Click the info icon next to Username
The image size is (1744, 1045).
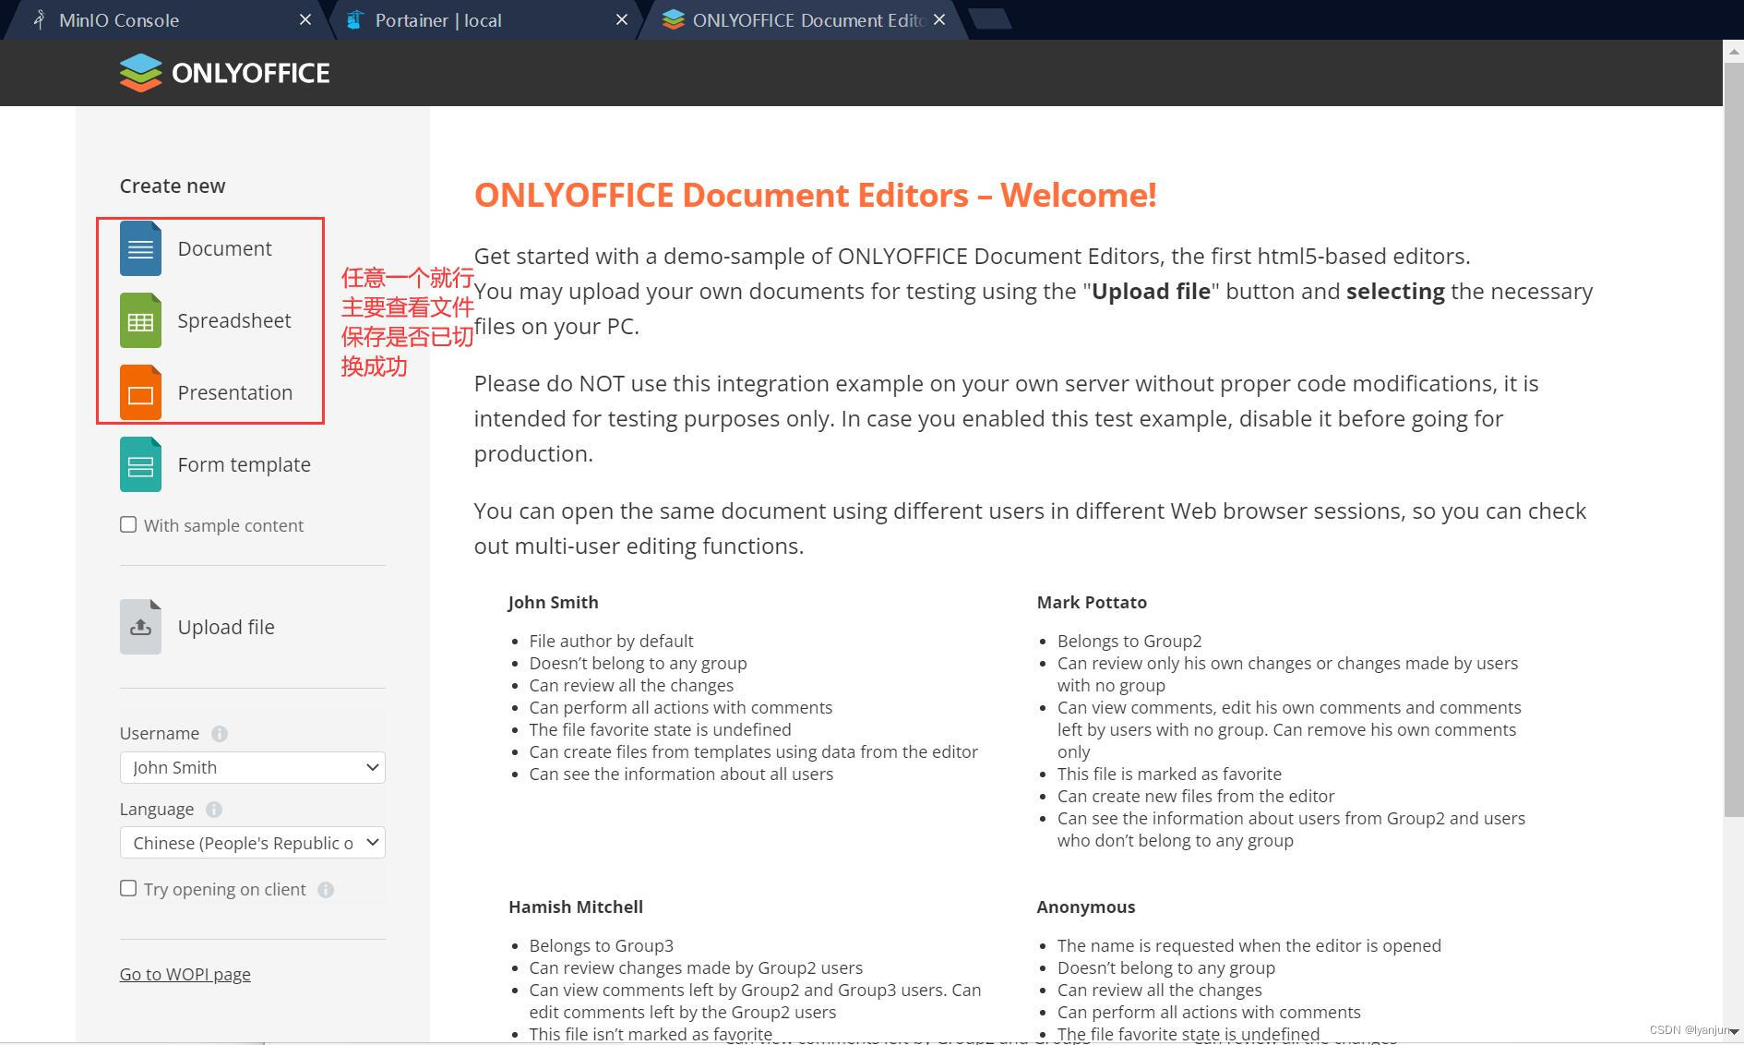click(x=220, y=734)
